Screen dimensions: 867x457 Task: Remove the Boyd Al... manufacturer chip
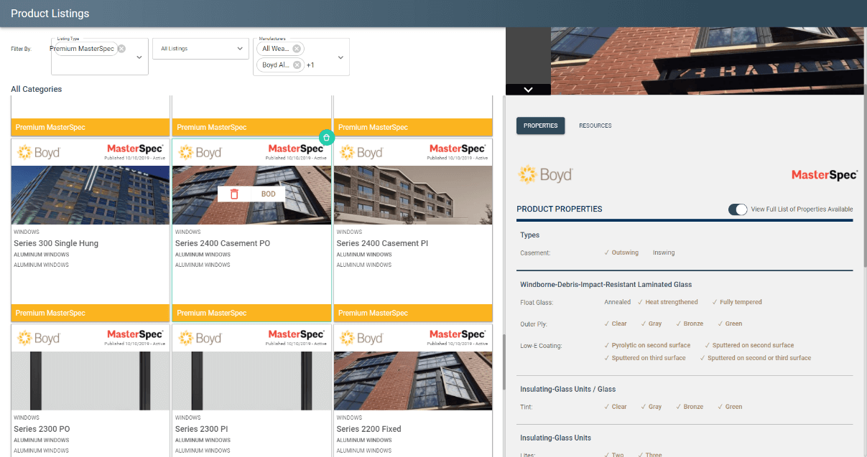(297, 65)
